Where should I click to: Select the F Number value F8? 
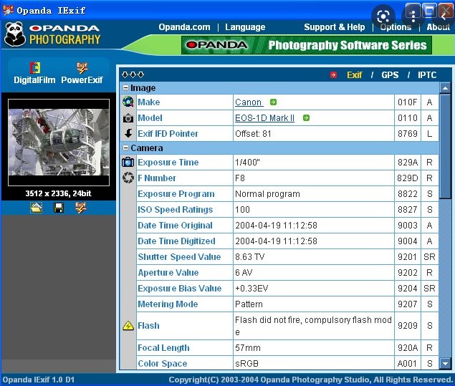(240, 178)
